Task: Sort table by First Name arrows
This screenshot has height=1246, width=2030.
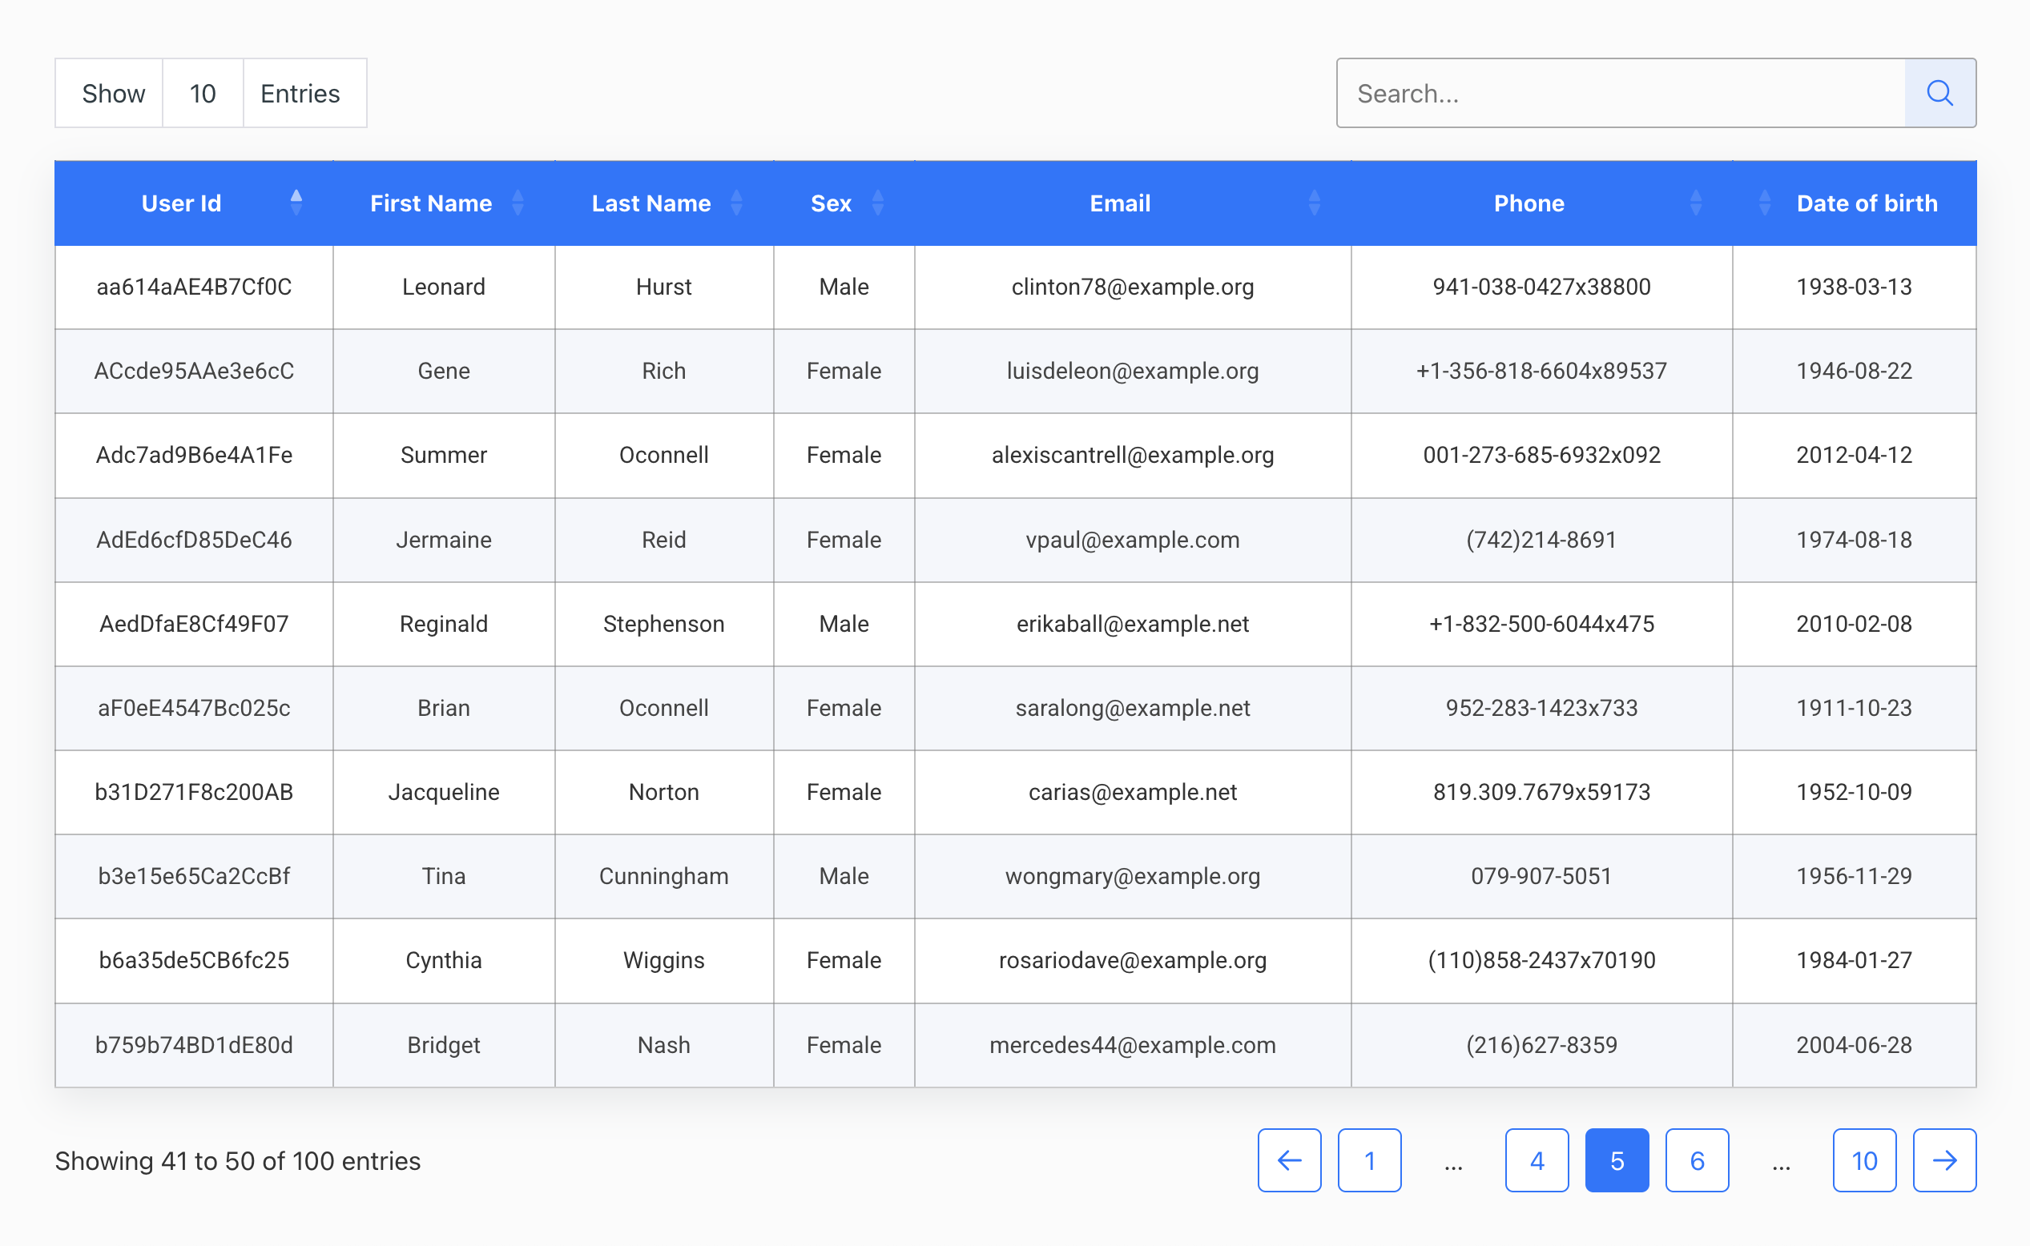Action: [x=518, y=203]
